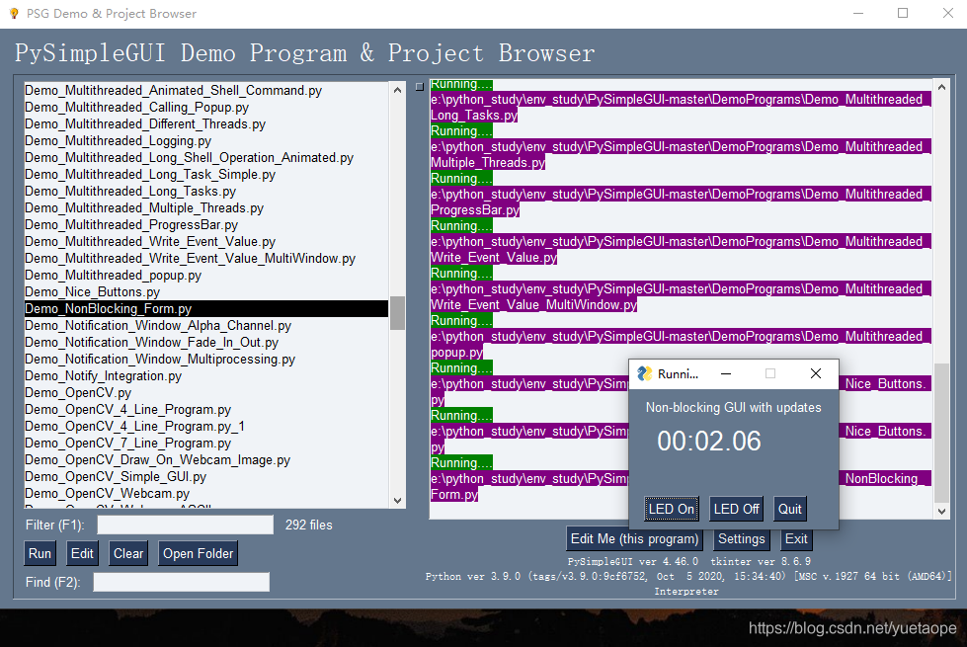Click the Python icon in popup title bar
The image size is (967, 647).
point(644,373)
